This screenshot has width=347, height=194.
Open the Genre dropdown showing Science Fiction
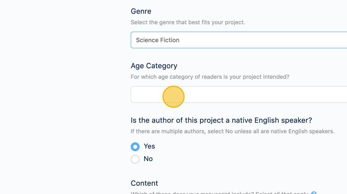(239, 40)
